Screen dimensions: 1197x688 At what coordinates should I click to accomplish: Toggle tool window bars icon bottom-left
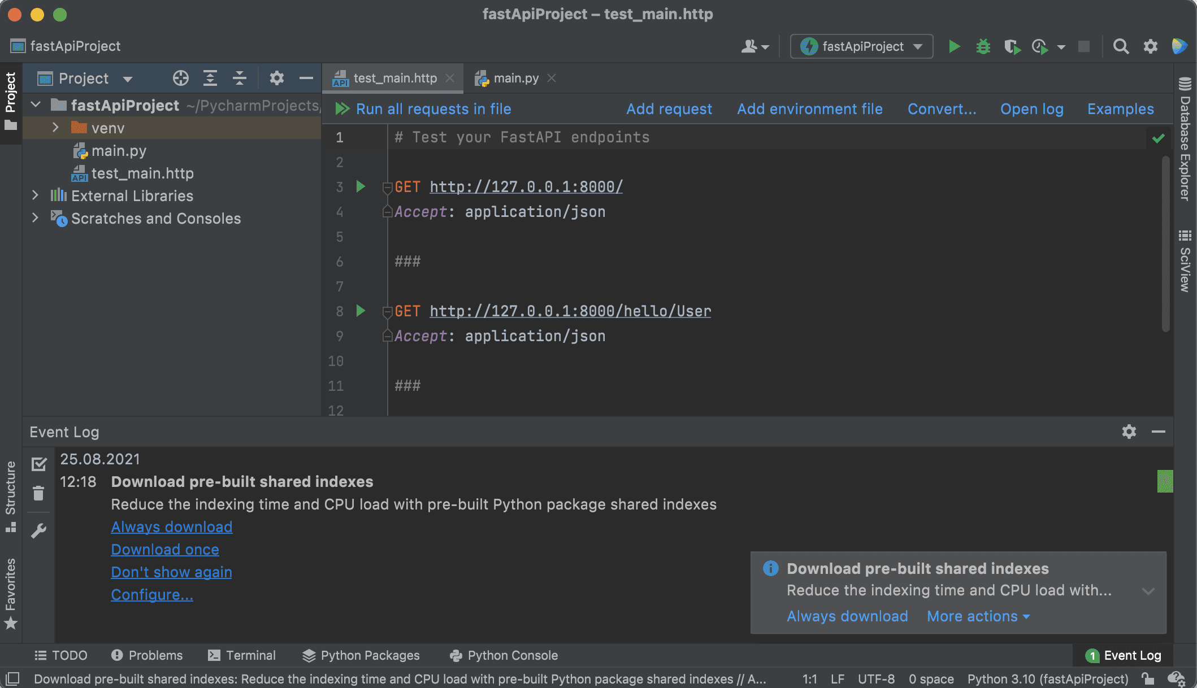[12, 678]
